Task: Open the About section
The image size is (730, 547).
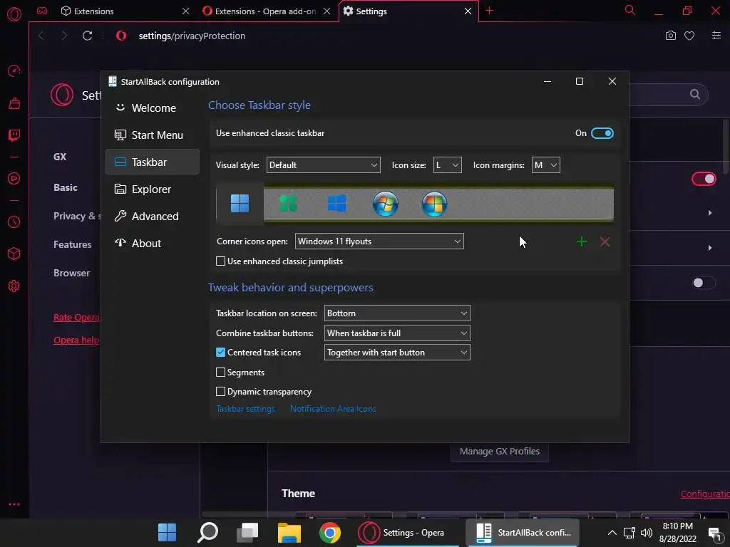Action: point(153,244)
